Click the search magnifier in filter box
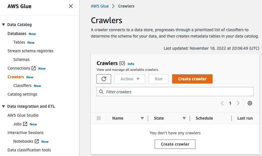This screenshot has width=262, height=156. click(x=101, y=92)
